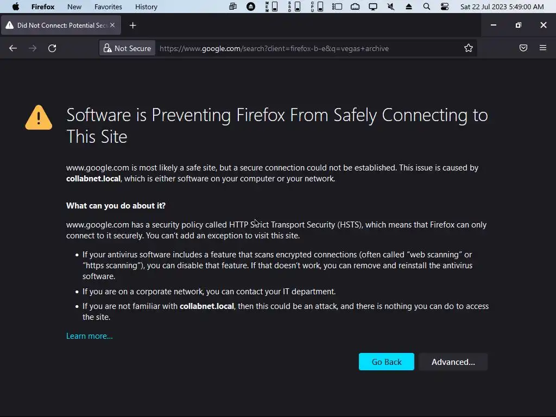This screenshot has height=417, width=556.
Task: Bookmark this page with star icon
Action: (469, 48)
